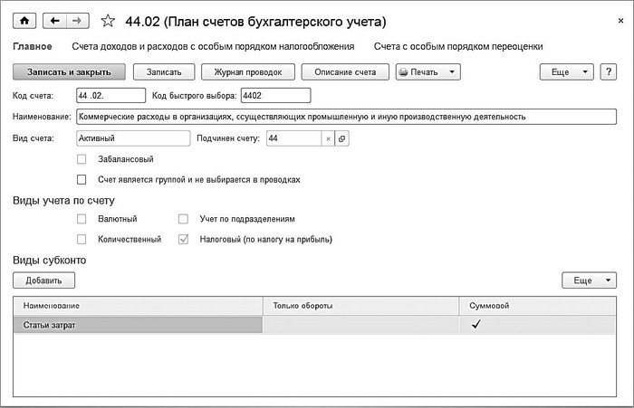This screenshot has height=408, width=634.
Task: Add to favorites with the star icon
Action: pos(109,20)
